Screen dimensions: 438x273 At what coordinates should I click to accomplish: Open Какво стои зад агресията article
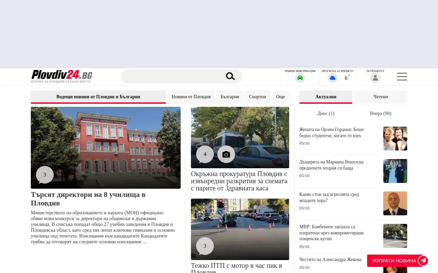tap(329, 197)
